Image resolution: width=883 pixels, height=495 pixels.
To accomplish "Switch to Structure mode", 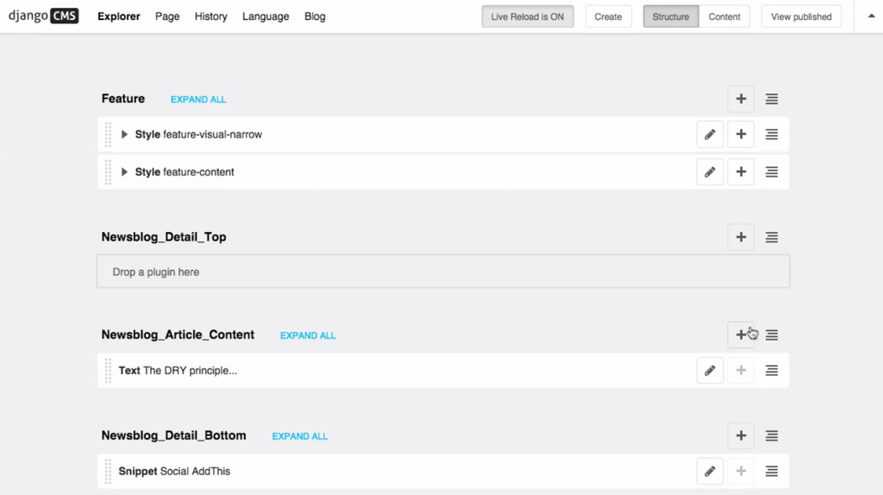I will [x=671, y=16].
